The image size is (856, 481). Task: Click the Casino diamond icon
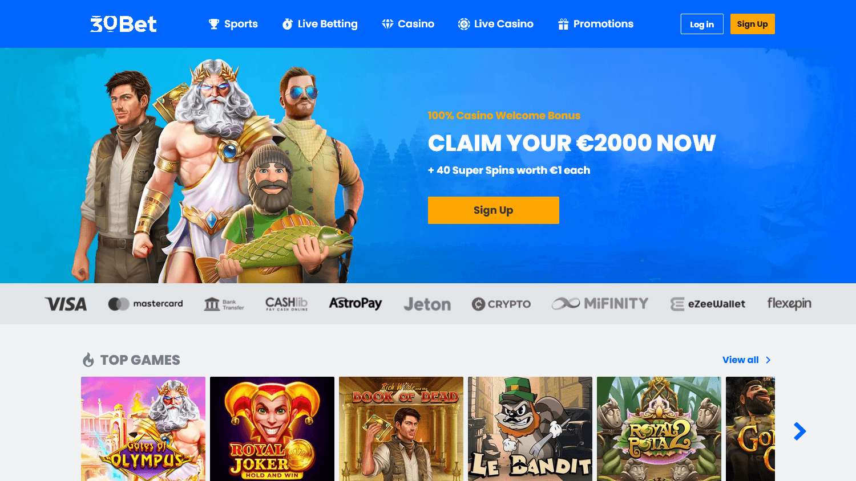pyautogui.click(x=387, y=24)
